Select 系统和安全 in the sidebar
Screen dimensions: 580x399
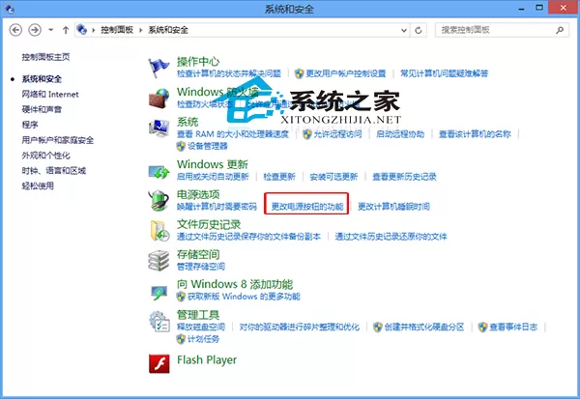(42, 79)
